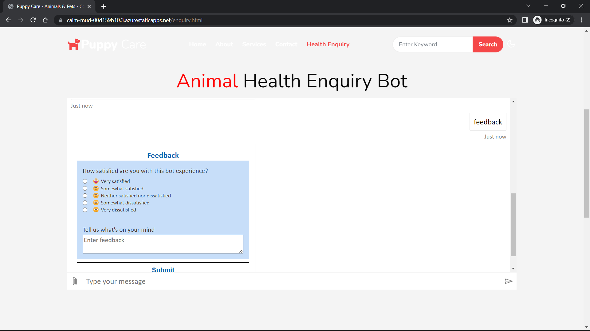Open the side panel icon
590x331 pixels.
point(525,20)
